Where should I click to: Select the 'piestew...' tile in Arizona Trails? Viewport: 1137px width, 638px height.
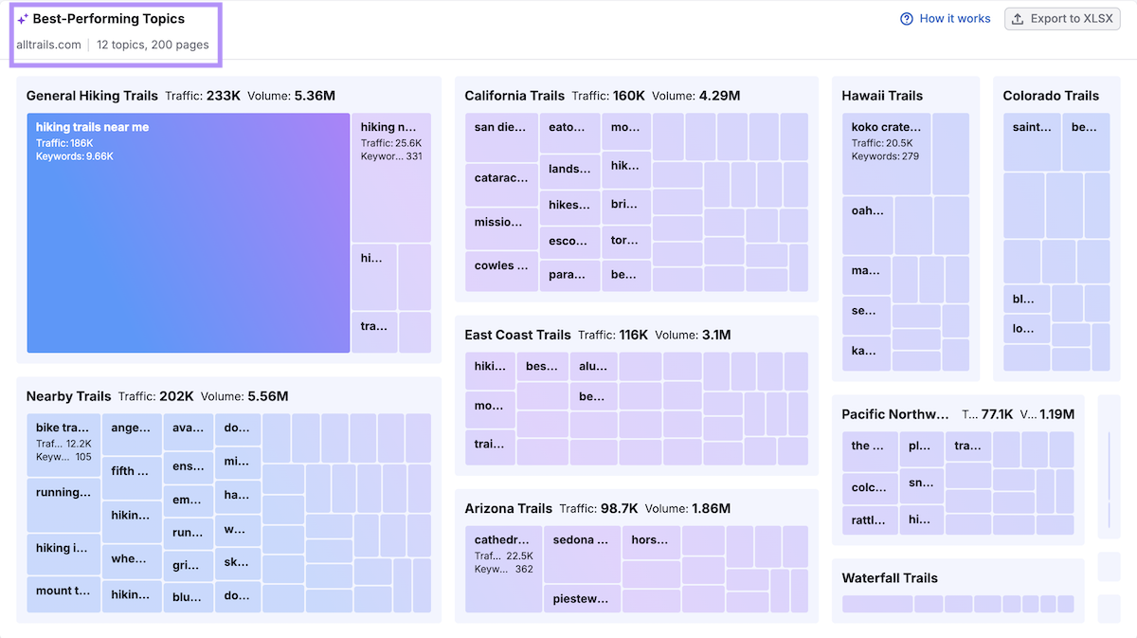pos(582,598)
